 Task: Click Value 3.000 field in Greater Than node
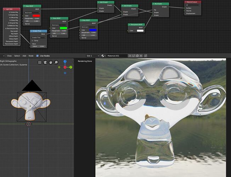coord(39,46)
